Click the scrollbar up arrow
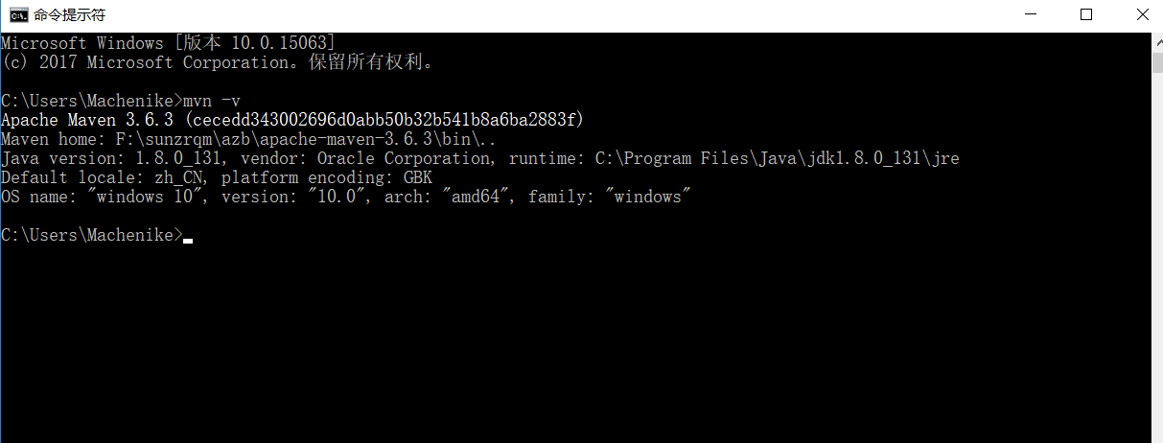 tap(1157, 40)
